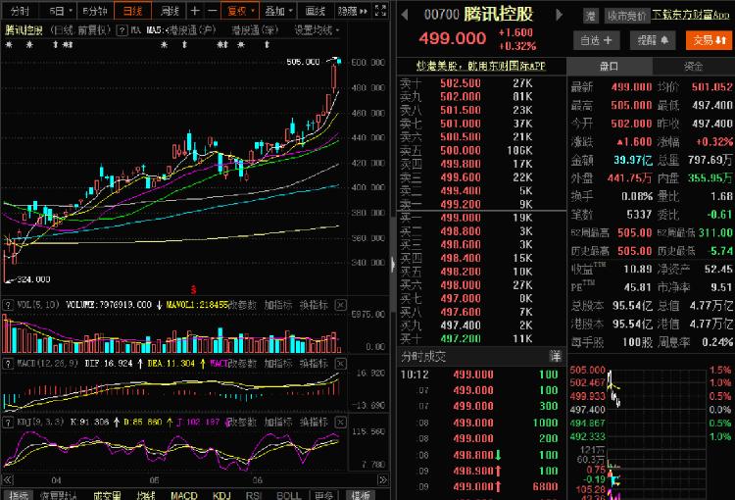Click 加指标 in the VOL panel

pyautogui.click(x=278, y=305)
